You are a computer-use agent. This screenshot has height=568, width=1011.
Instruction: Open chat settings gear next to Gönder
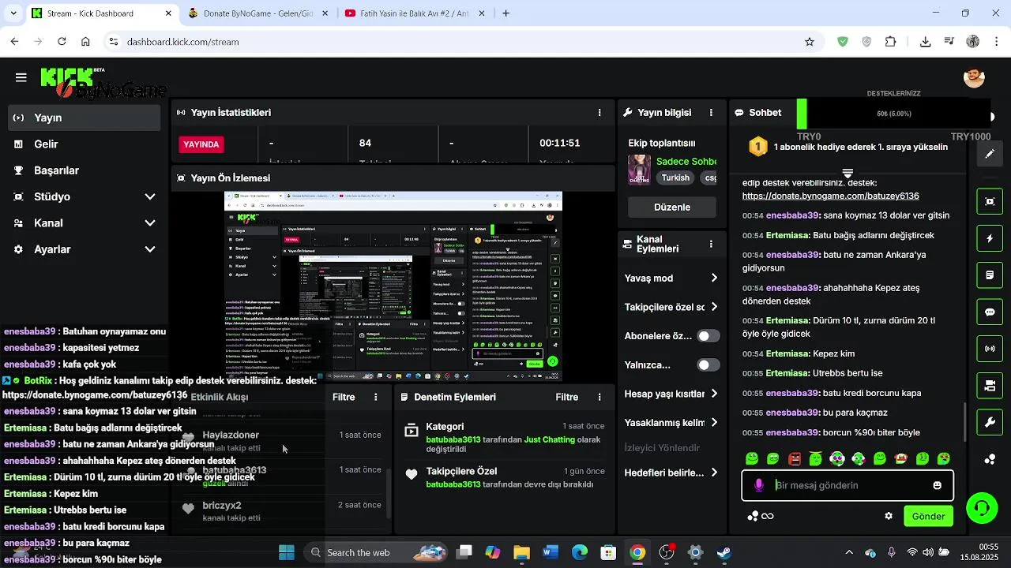[x=889, y=516]
